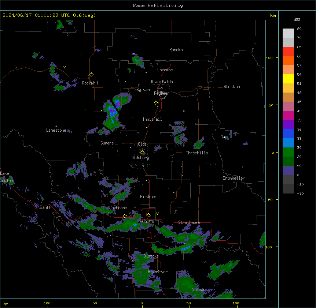This screenshot has height=308, width=316.
Task: Click the yellow diamond directly above Calgary label
Action: click(148, 215)
